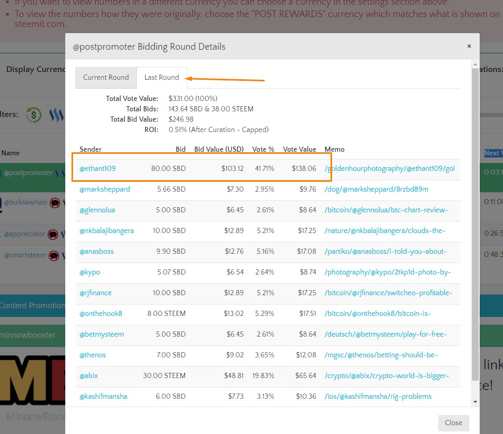Click the Close button

pos(454,423)
